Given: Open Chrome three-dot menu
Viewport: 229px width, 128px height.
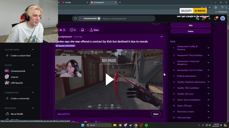Looking at the screenshot, I should [x=226, y=7].
